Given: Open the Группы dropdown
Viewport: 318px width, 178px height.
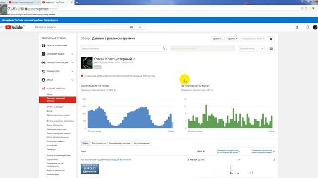Looking at the screenshot, I should [233, 39].
